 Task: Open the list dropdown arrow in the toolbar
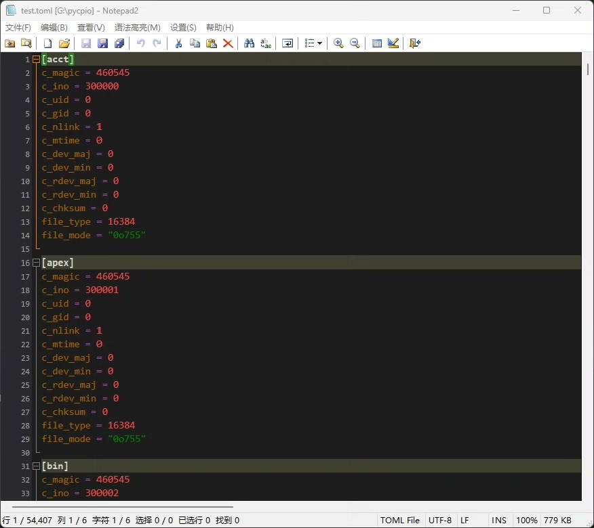[319, 43]
